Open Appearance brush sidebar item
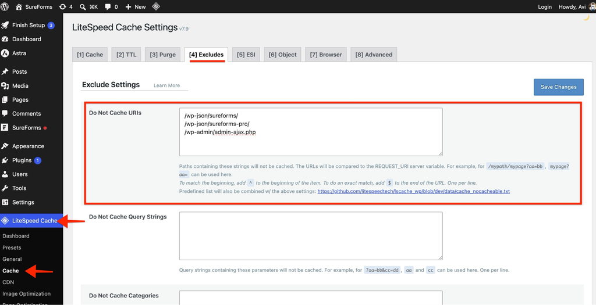This screenshot has width=596, height=305. click(x=28, y=146)
